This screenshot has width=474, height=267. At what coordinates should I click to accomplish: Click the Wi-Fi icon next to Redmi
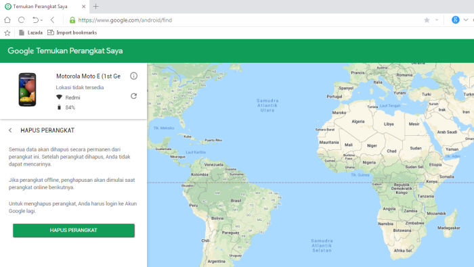60,97
